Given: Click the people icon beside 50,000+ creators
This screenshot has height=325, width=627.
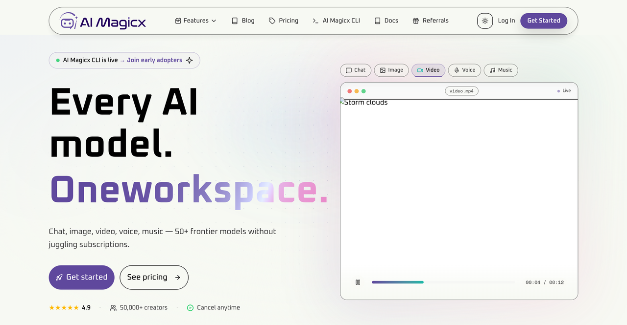Looking at the screenshot, I should coord(113,308).
